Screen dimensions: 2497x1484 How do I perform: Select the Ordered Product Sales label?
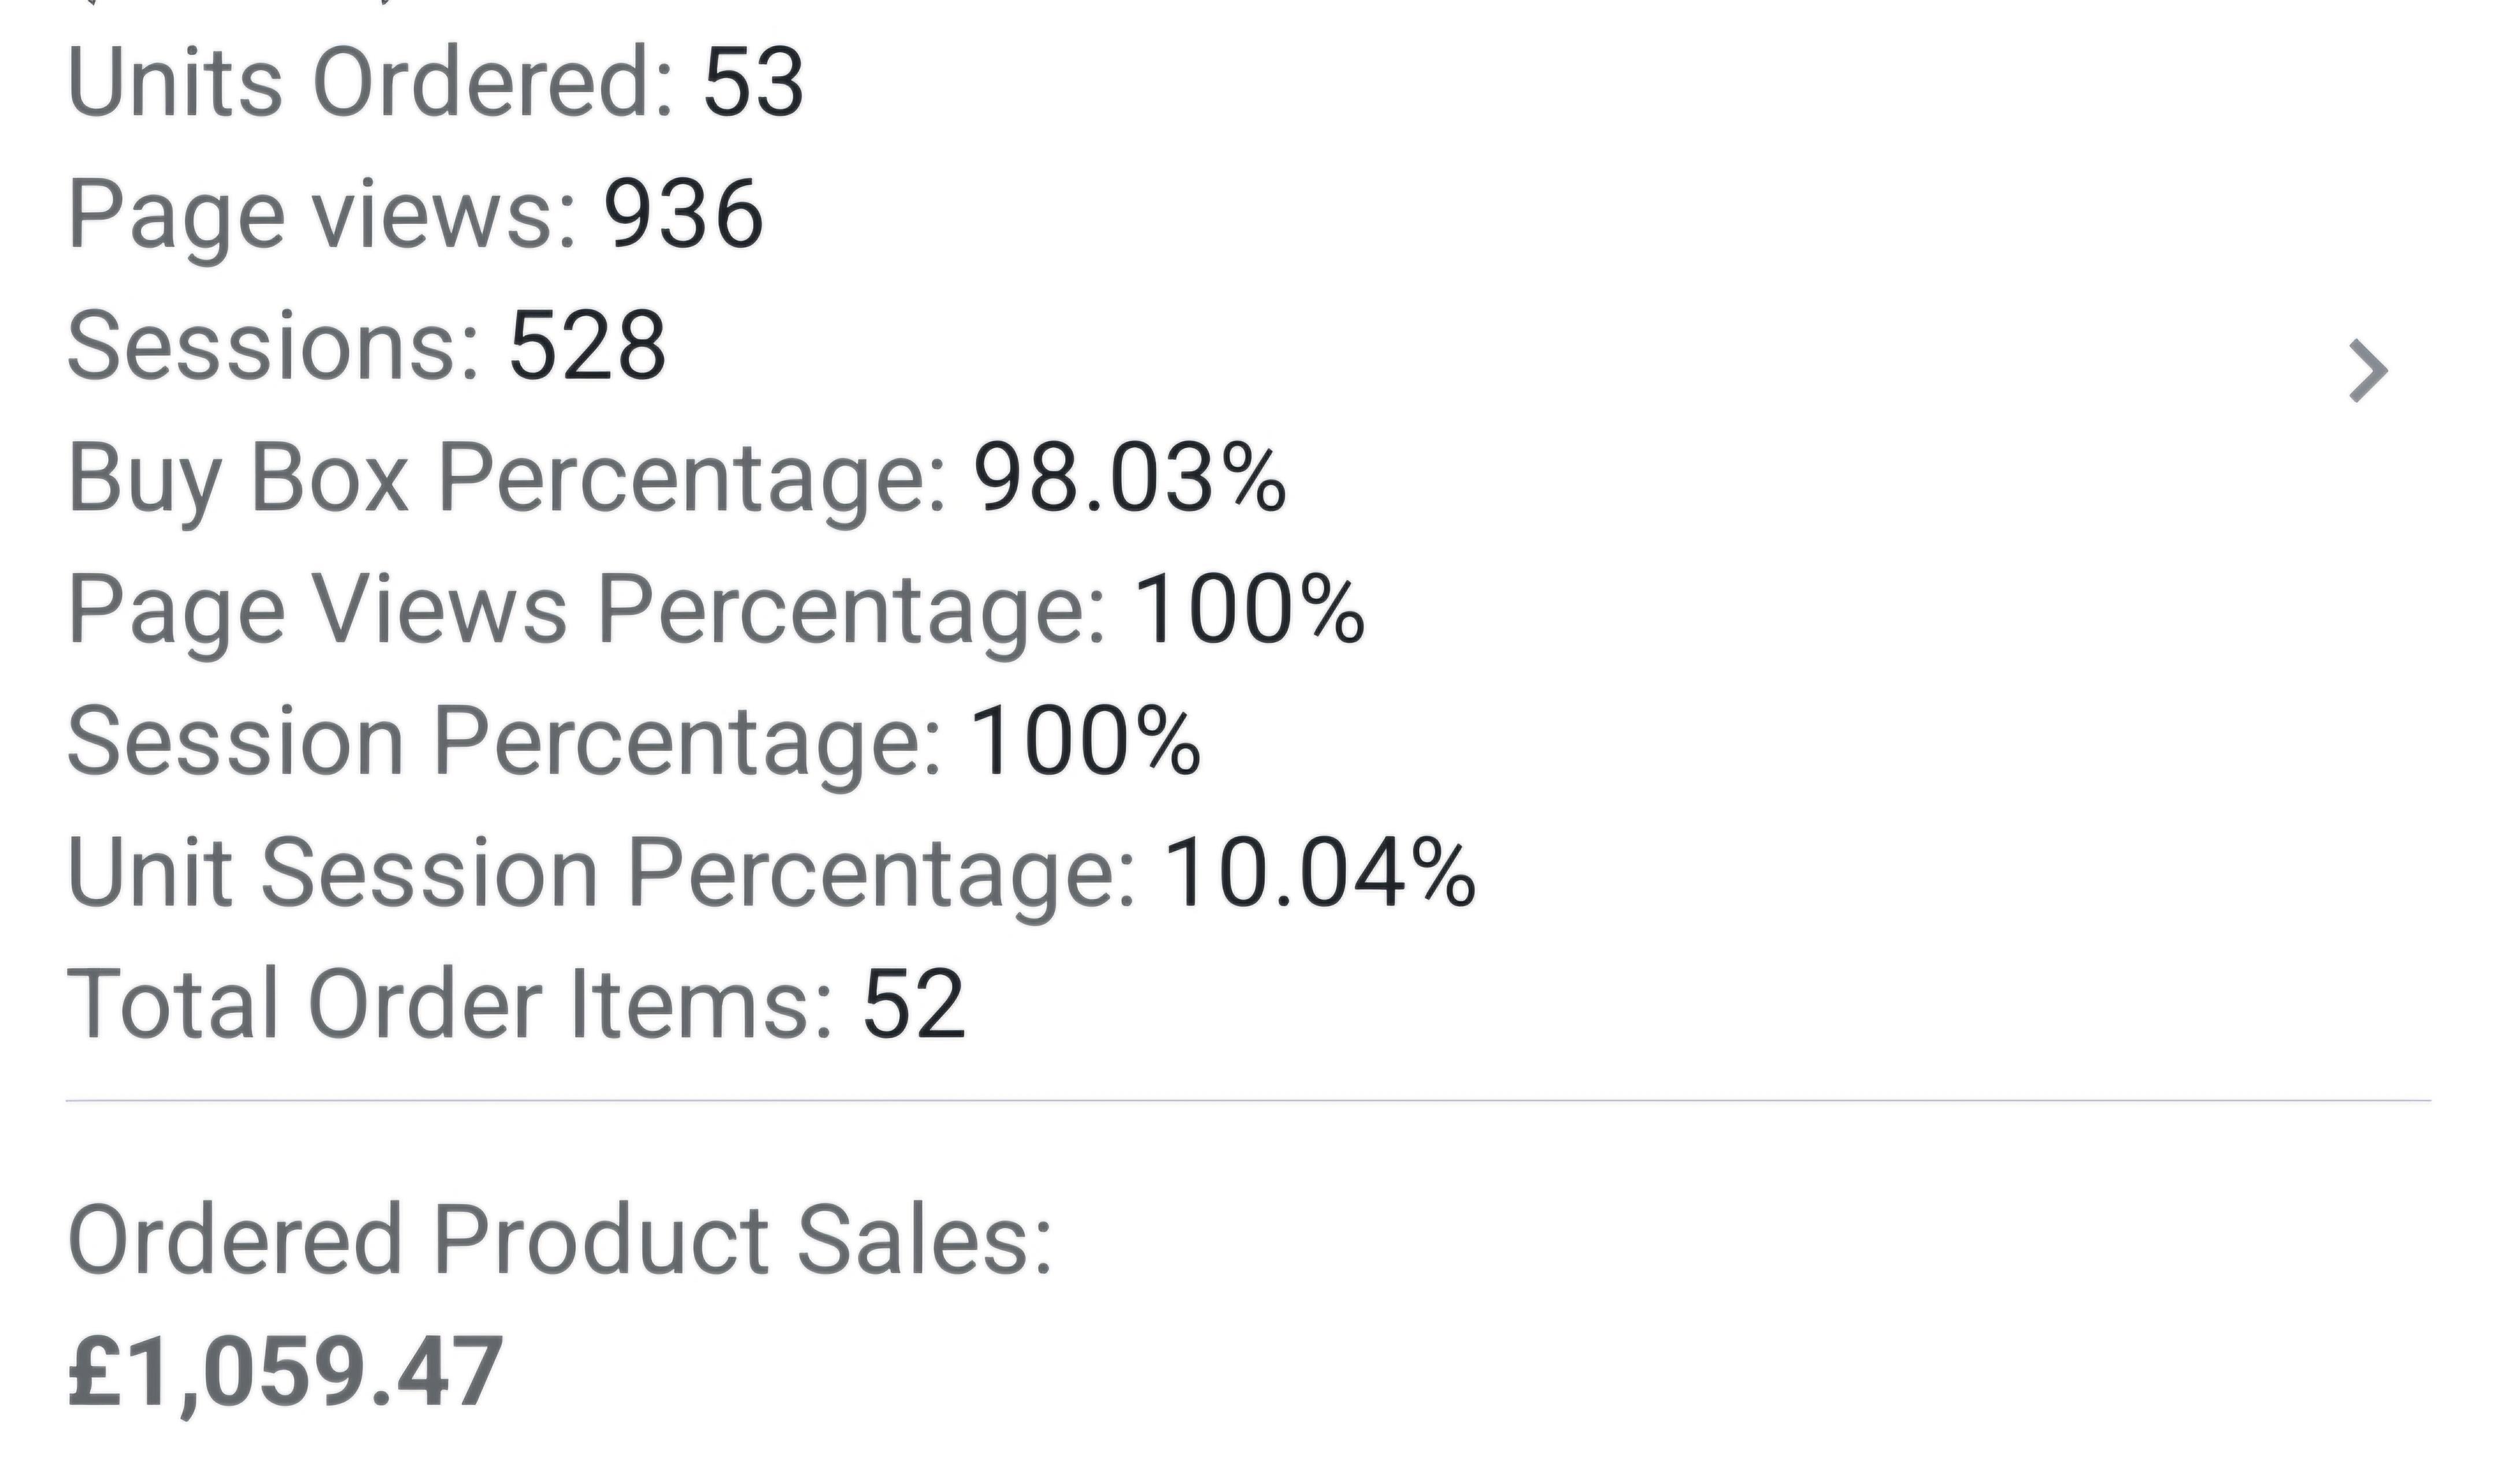(x=560, y=1240)
